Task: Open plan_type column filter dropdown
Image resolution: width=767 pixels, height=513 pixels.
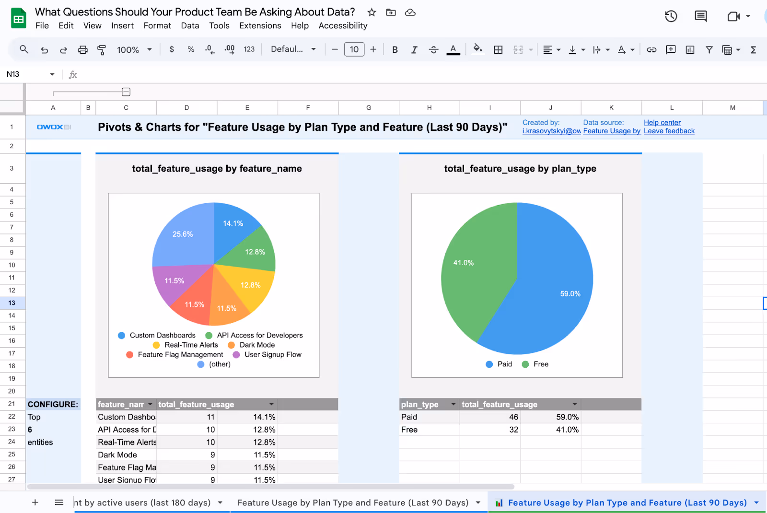Action: point(453,404)
